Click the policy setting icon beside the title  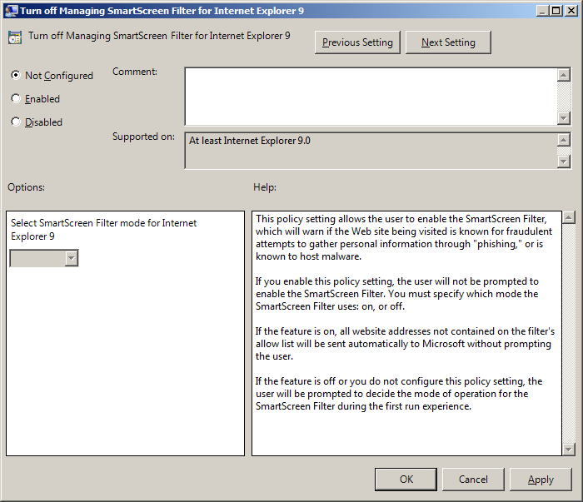[15, 38]
